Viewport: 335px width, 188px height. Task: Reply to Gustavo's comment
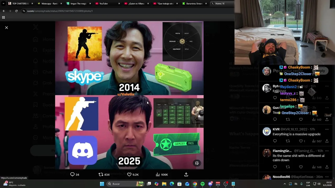pyautogui.click(x=275, y=119)
